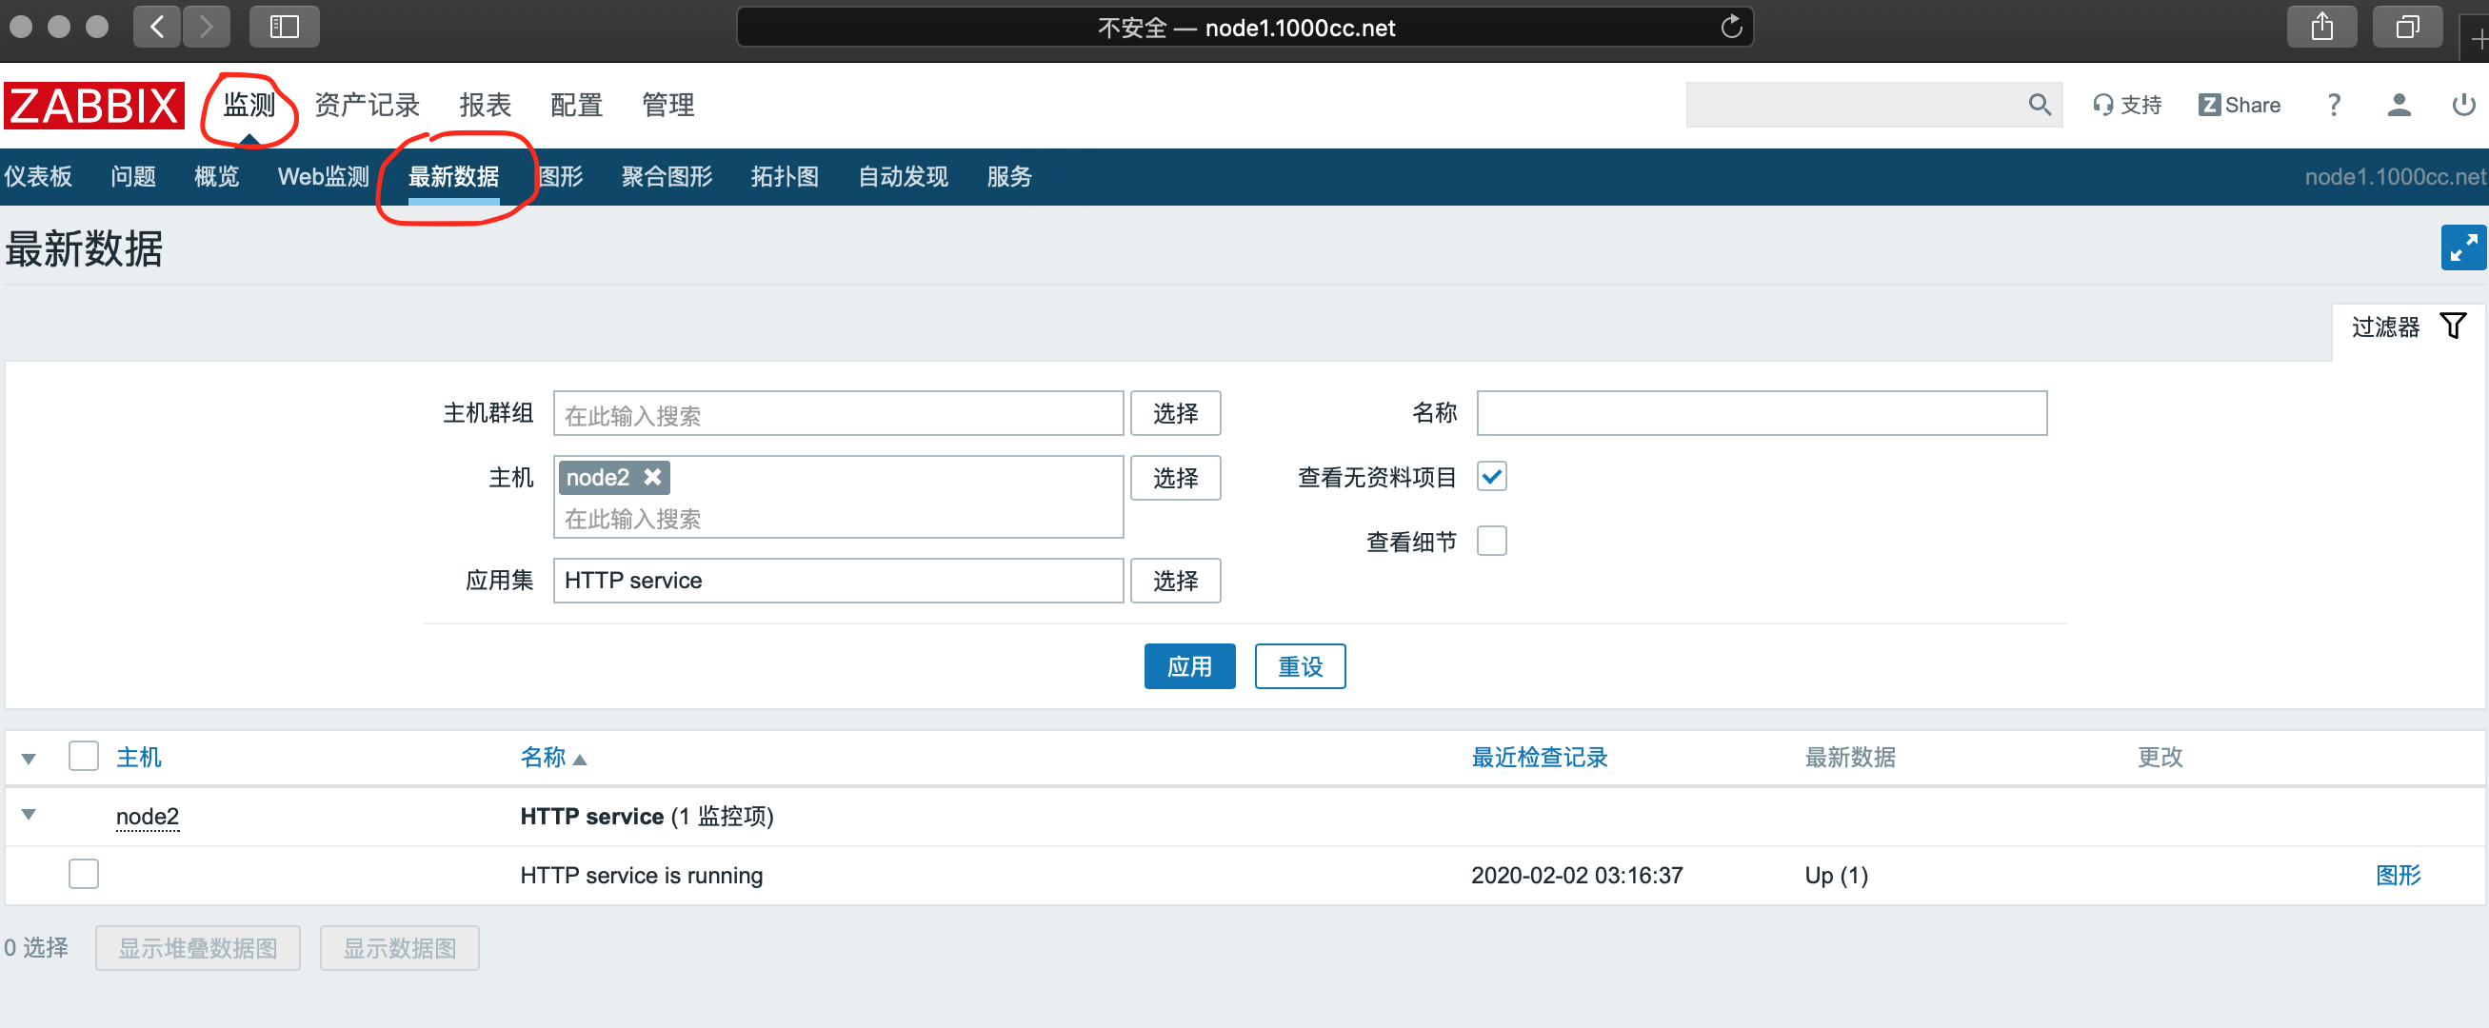
Task: Click the blue Apply (应用) button
Action: [1188, 665]
